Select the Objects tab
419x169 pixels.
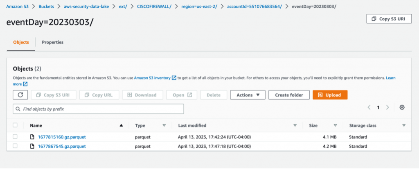point(21,42)
